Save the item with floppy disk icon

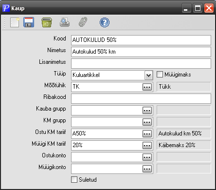pyautogui.click(x=29, y=22)
